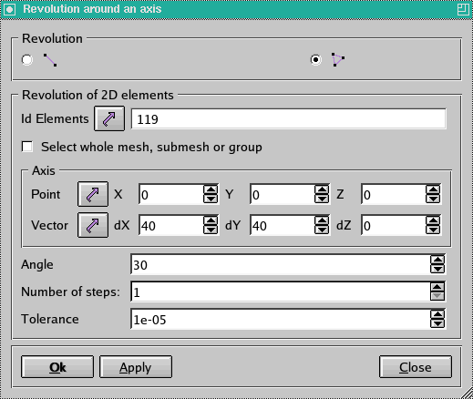473x399 pixels.
Task: Click the axis Vector selection arrow button
Action: click(x=93, y=225)
